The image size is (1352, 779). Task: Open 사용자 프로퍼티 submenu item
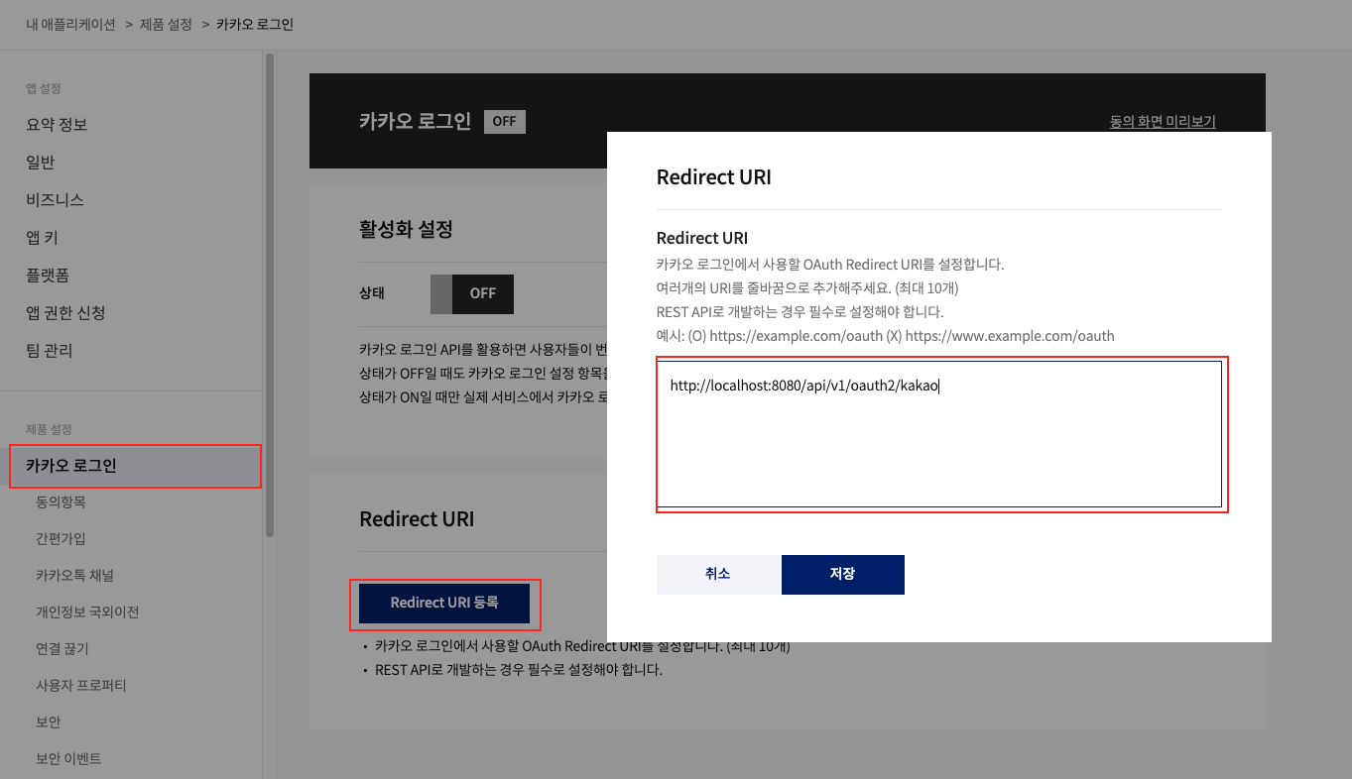click(81, 686)
